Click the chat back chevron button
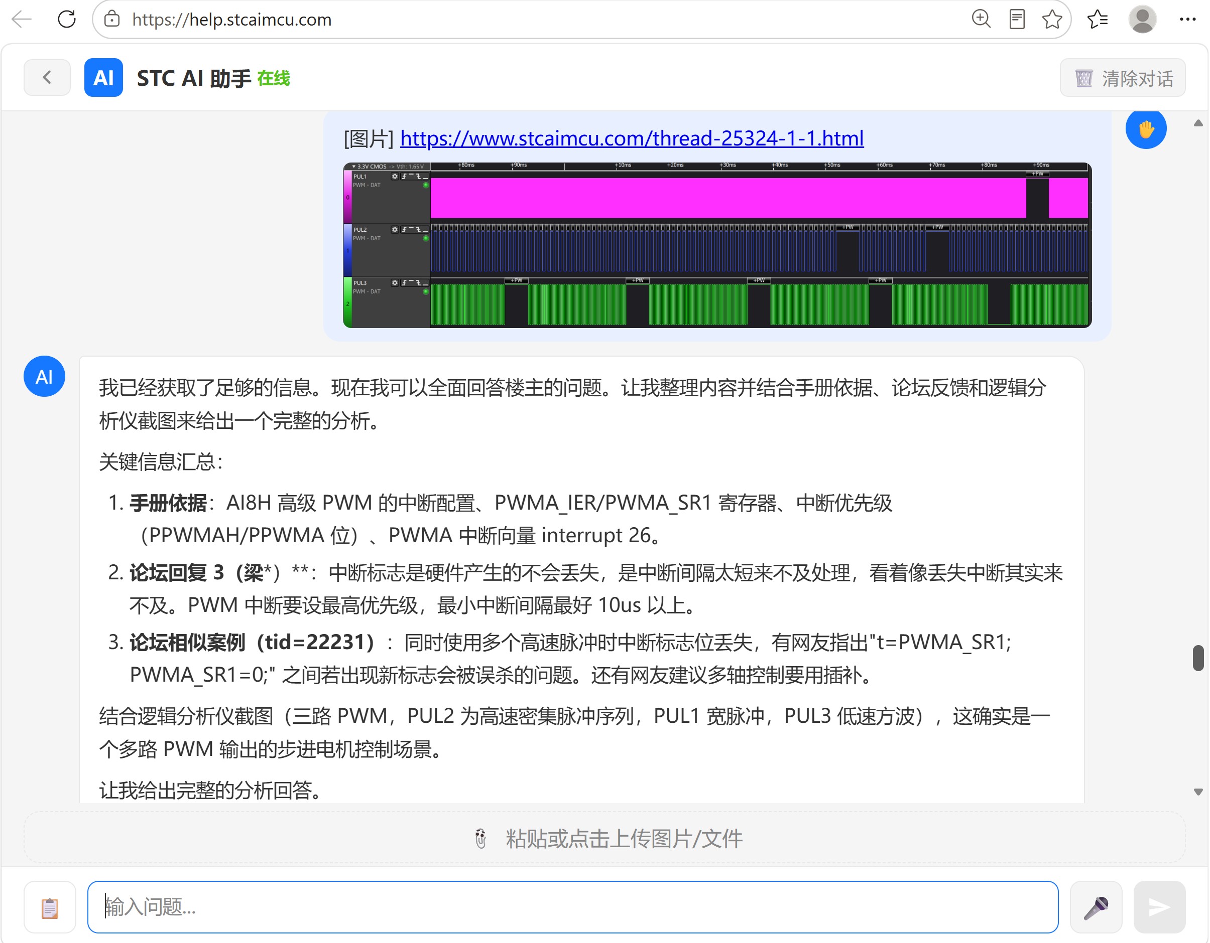This screenshot has height=943, width=1210. pyautogui.click(x=47, y=77)
